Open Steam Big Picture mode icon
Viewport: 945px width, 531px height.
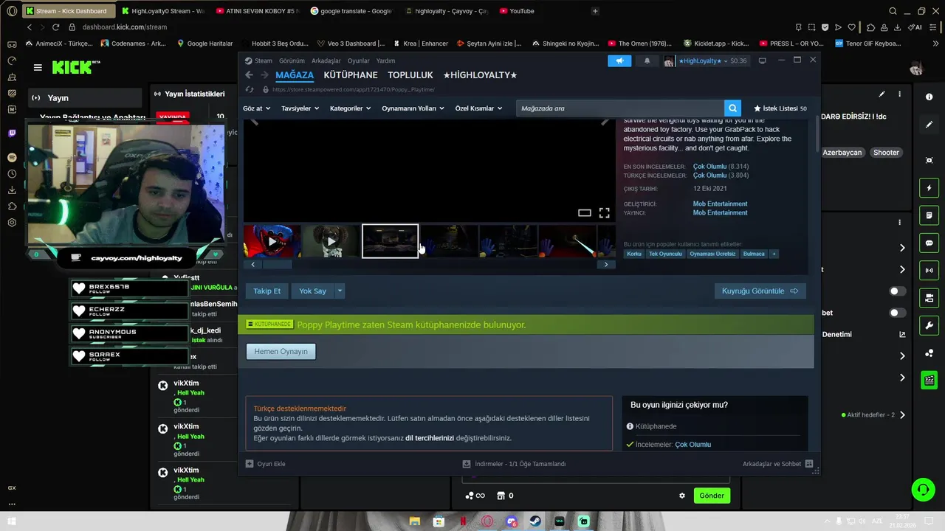763,60
